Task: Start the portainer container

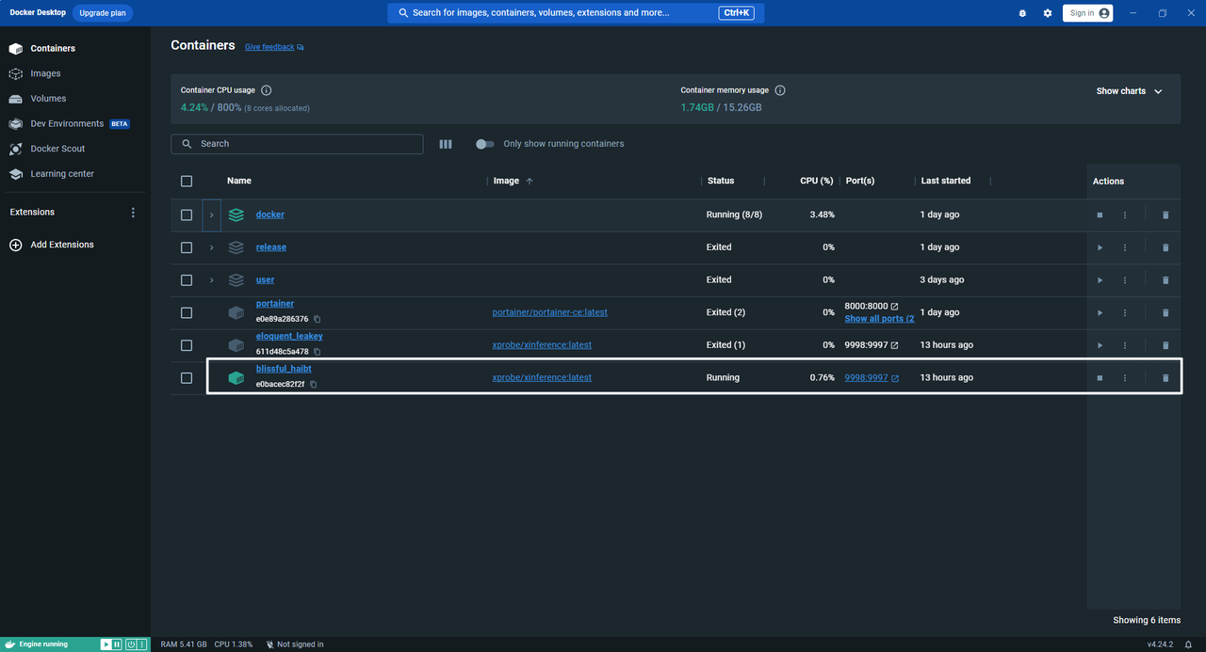Action: pyautogui.click(x=1100, y=312)
